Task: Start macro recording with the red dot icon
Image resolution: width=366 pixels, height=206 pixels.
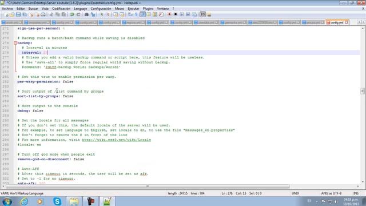Action: point(169,14)
